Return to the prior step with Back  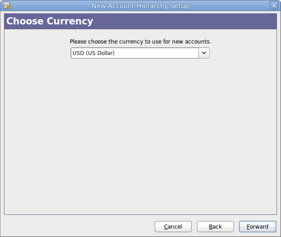pyautogui.click(x=215, y=227)
